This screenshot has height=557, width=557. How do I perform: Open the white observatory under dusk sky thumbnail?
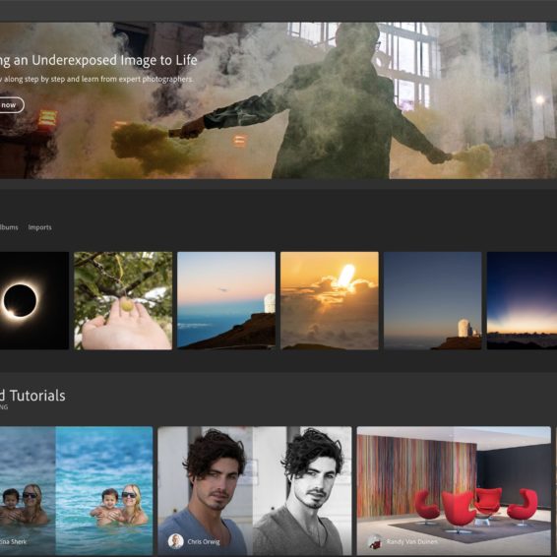click(x=433, y=301)
